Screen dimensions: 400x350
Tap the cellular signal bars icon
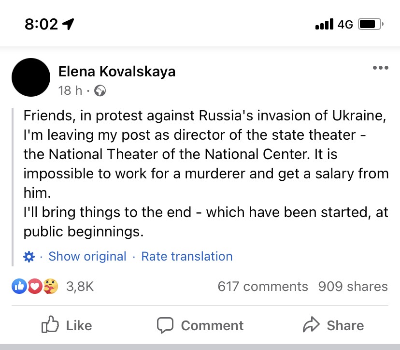(x=324, y=24)
